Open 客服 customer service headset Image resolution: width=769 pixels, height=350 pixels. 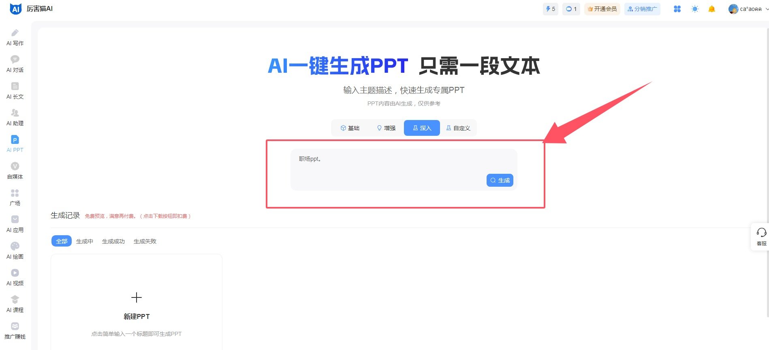point(761,236)
